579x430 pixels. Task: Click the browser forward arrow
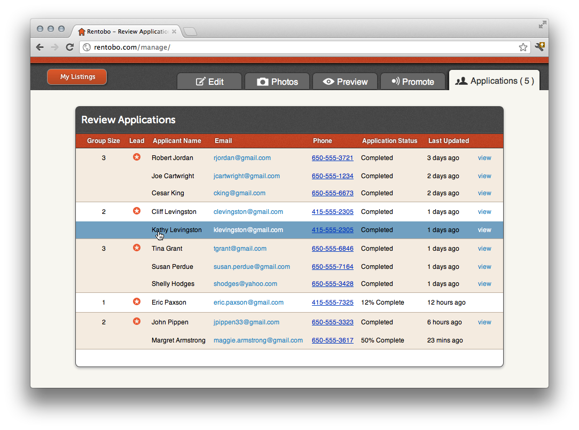54,47
